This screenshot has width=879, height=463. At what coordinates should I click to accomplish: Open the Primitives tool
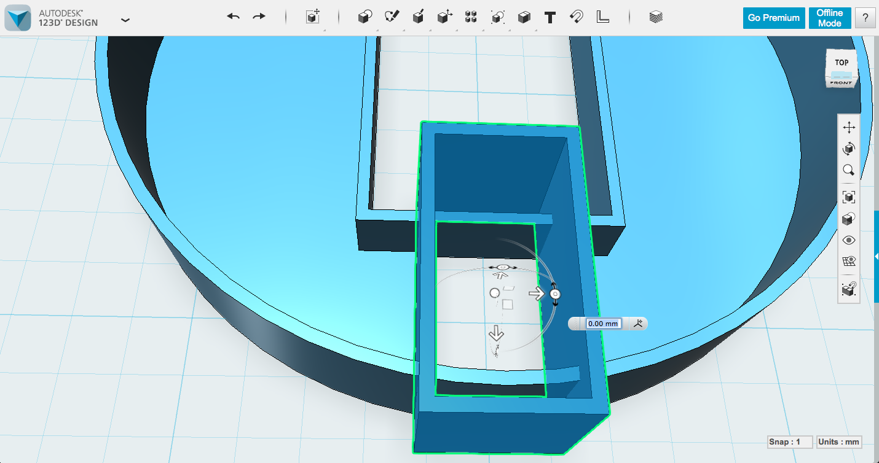[365, 17]
